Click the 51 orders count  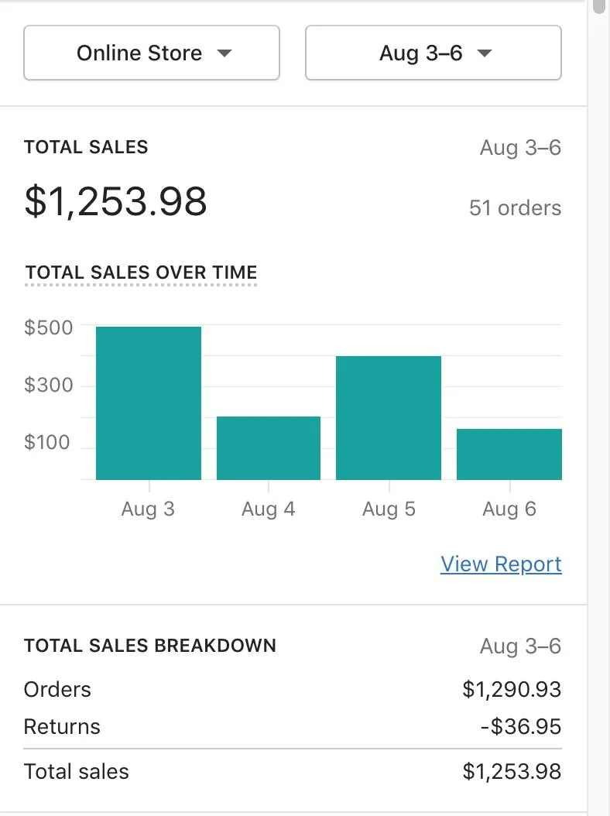(x=515, y=207)
